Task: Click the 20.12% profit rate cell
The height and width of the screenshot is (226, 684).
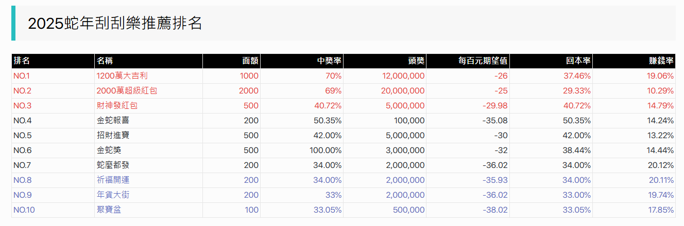Action: [x=634, y=165]
